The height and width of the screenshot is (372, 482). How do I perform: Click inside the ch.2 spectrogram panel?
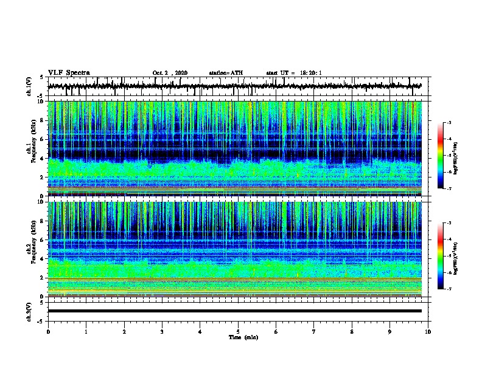tap(234, 249)
